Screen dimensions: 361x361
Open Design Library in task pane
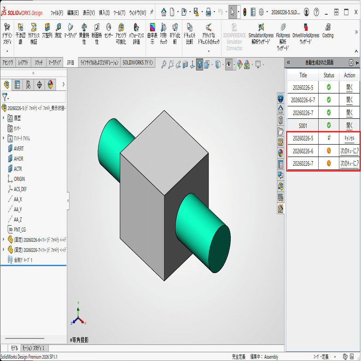pyautogui.click(x=280, y=120)
